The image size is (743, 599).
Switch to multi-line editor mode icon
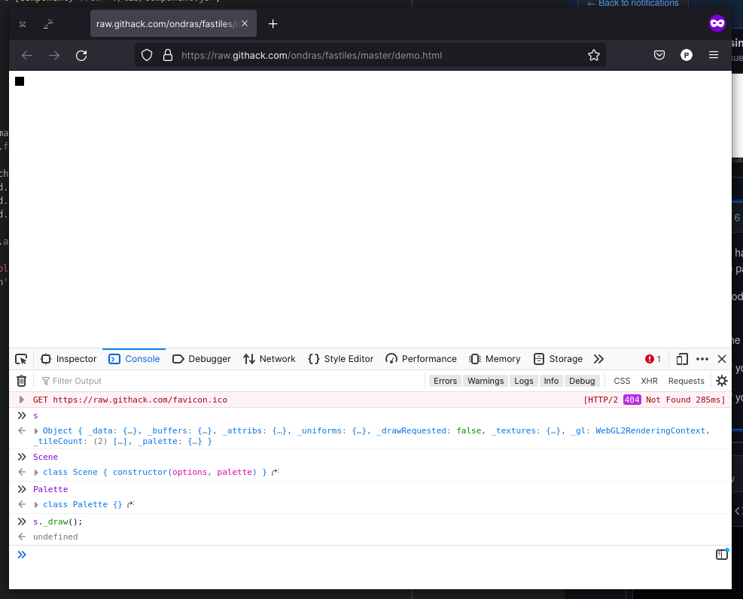coord(722,555)
